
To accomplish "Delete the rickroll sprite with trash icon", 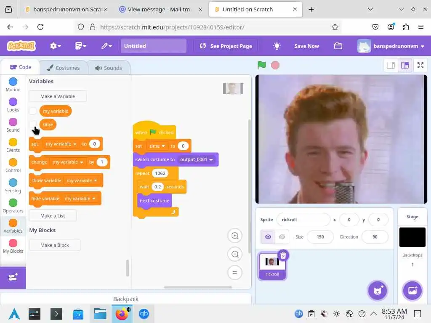I will (x=283, y=255).
